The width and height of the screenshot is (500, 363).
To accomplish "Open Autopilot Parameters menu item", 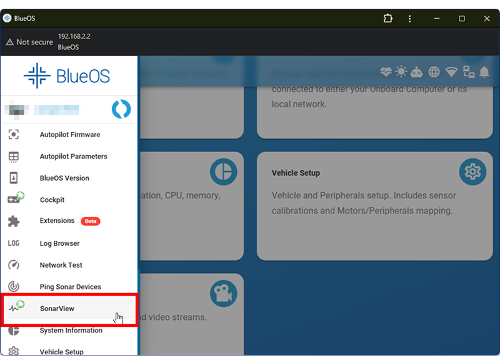I will coord(69,157).
